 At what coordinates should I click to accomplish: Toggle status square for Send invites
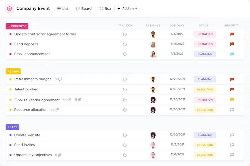click(11, 145)
